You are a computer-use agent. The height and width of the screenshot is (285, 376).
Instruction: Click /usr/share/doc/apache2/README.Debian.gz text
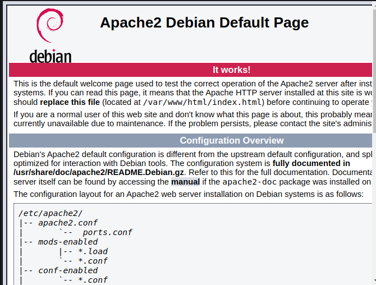point(99,172)
